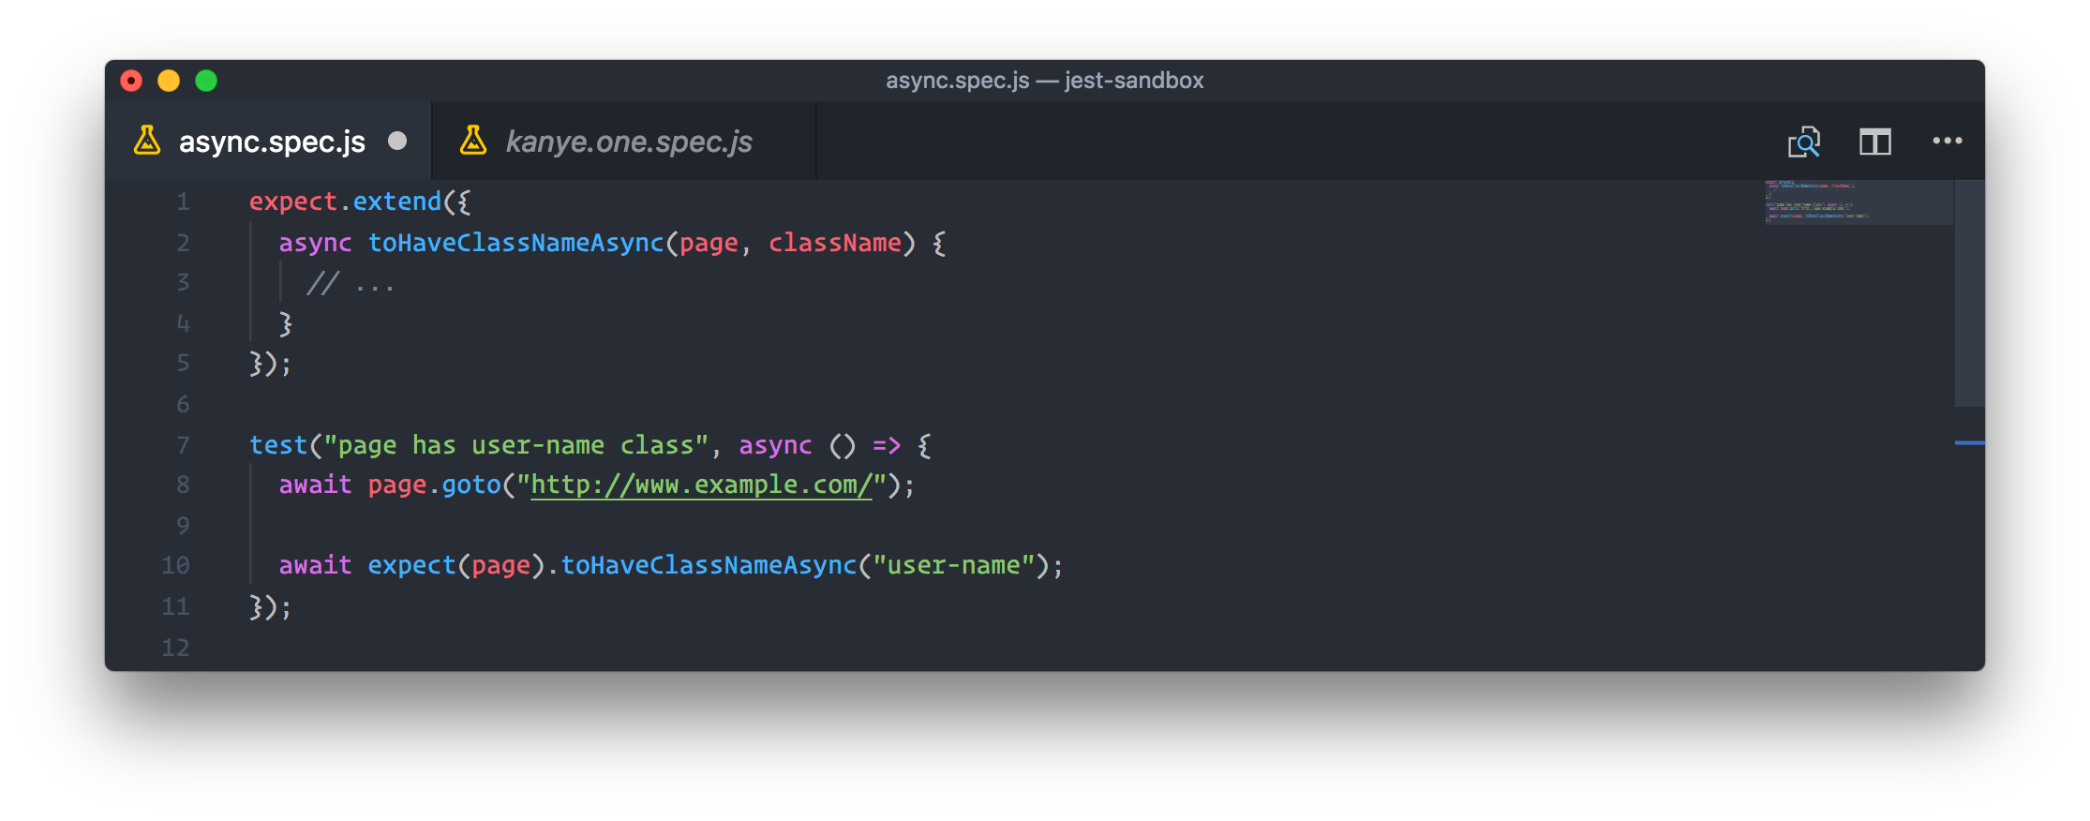Click the blue marker in overview ruler
The image size is (2090, 821).
(1969, 442)
